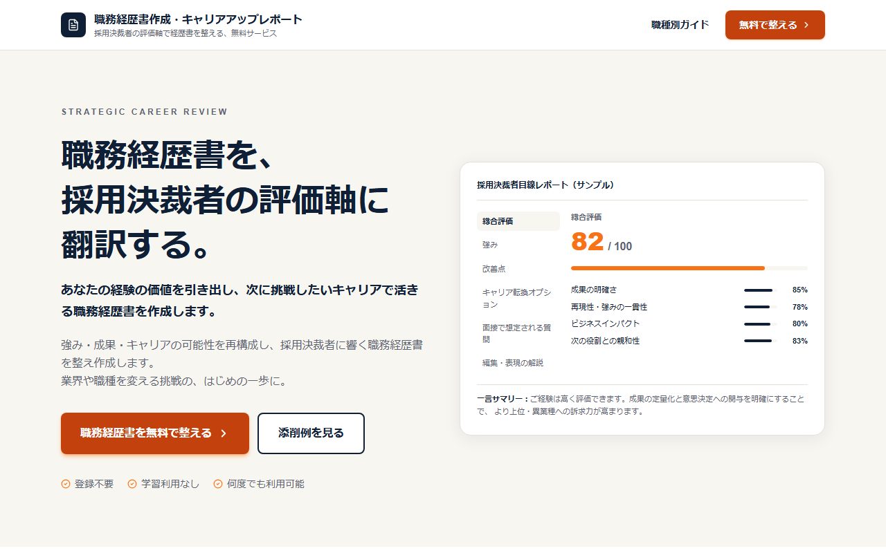Image resolution: width=886 pixels, height=553 pixels.
Task: Select the 面接で想定される質問 tab
Action: click(518, 333)
